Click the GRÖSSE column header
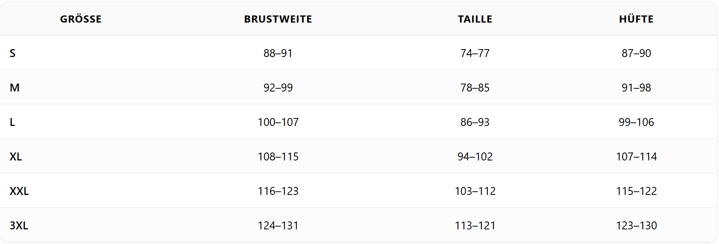 pos(81,19)
